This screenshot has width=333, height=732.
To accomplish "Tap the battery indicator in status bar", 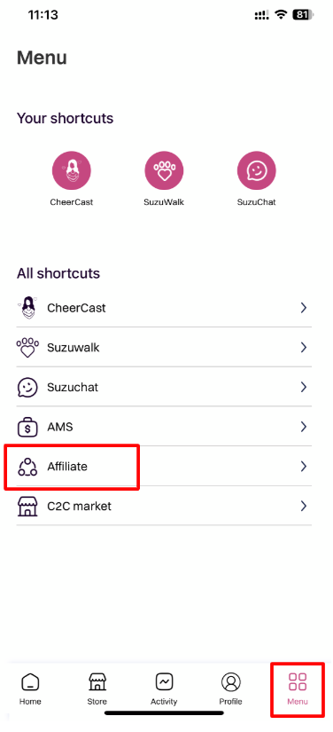I will [303, 14].
